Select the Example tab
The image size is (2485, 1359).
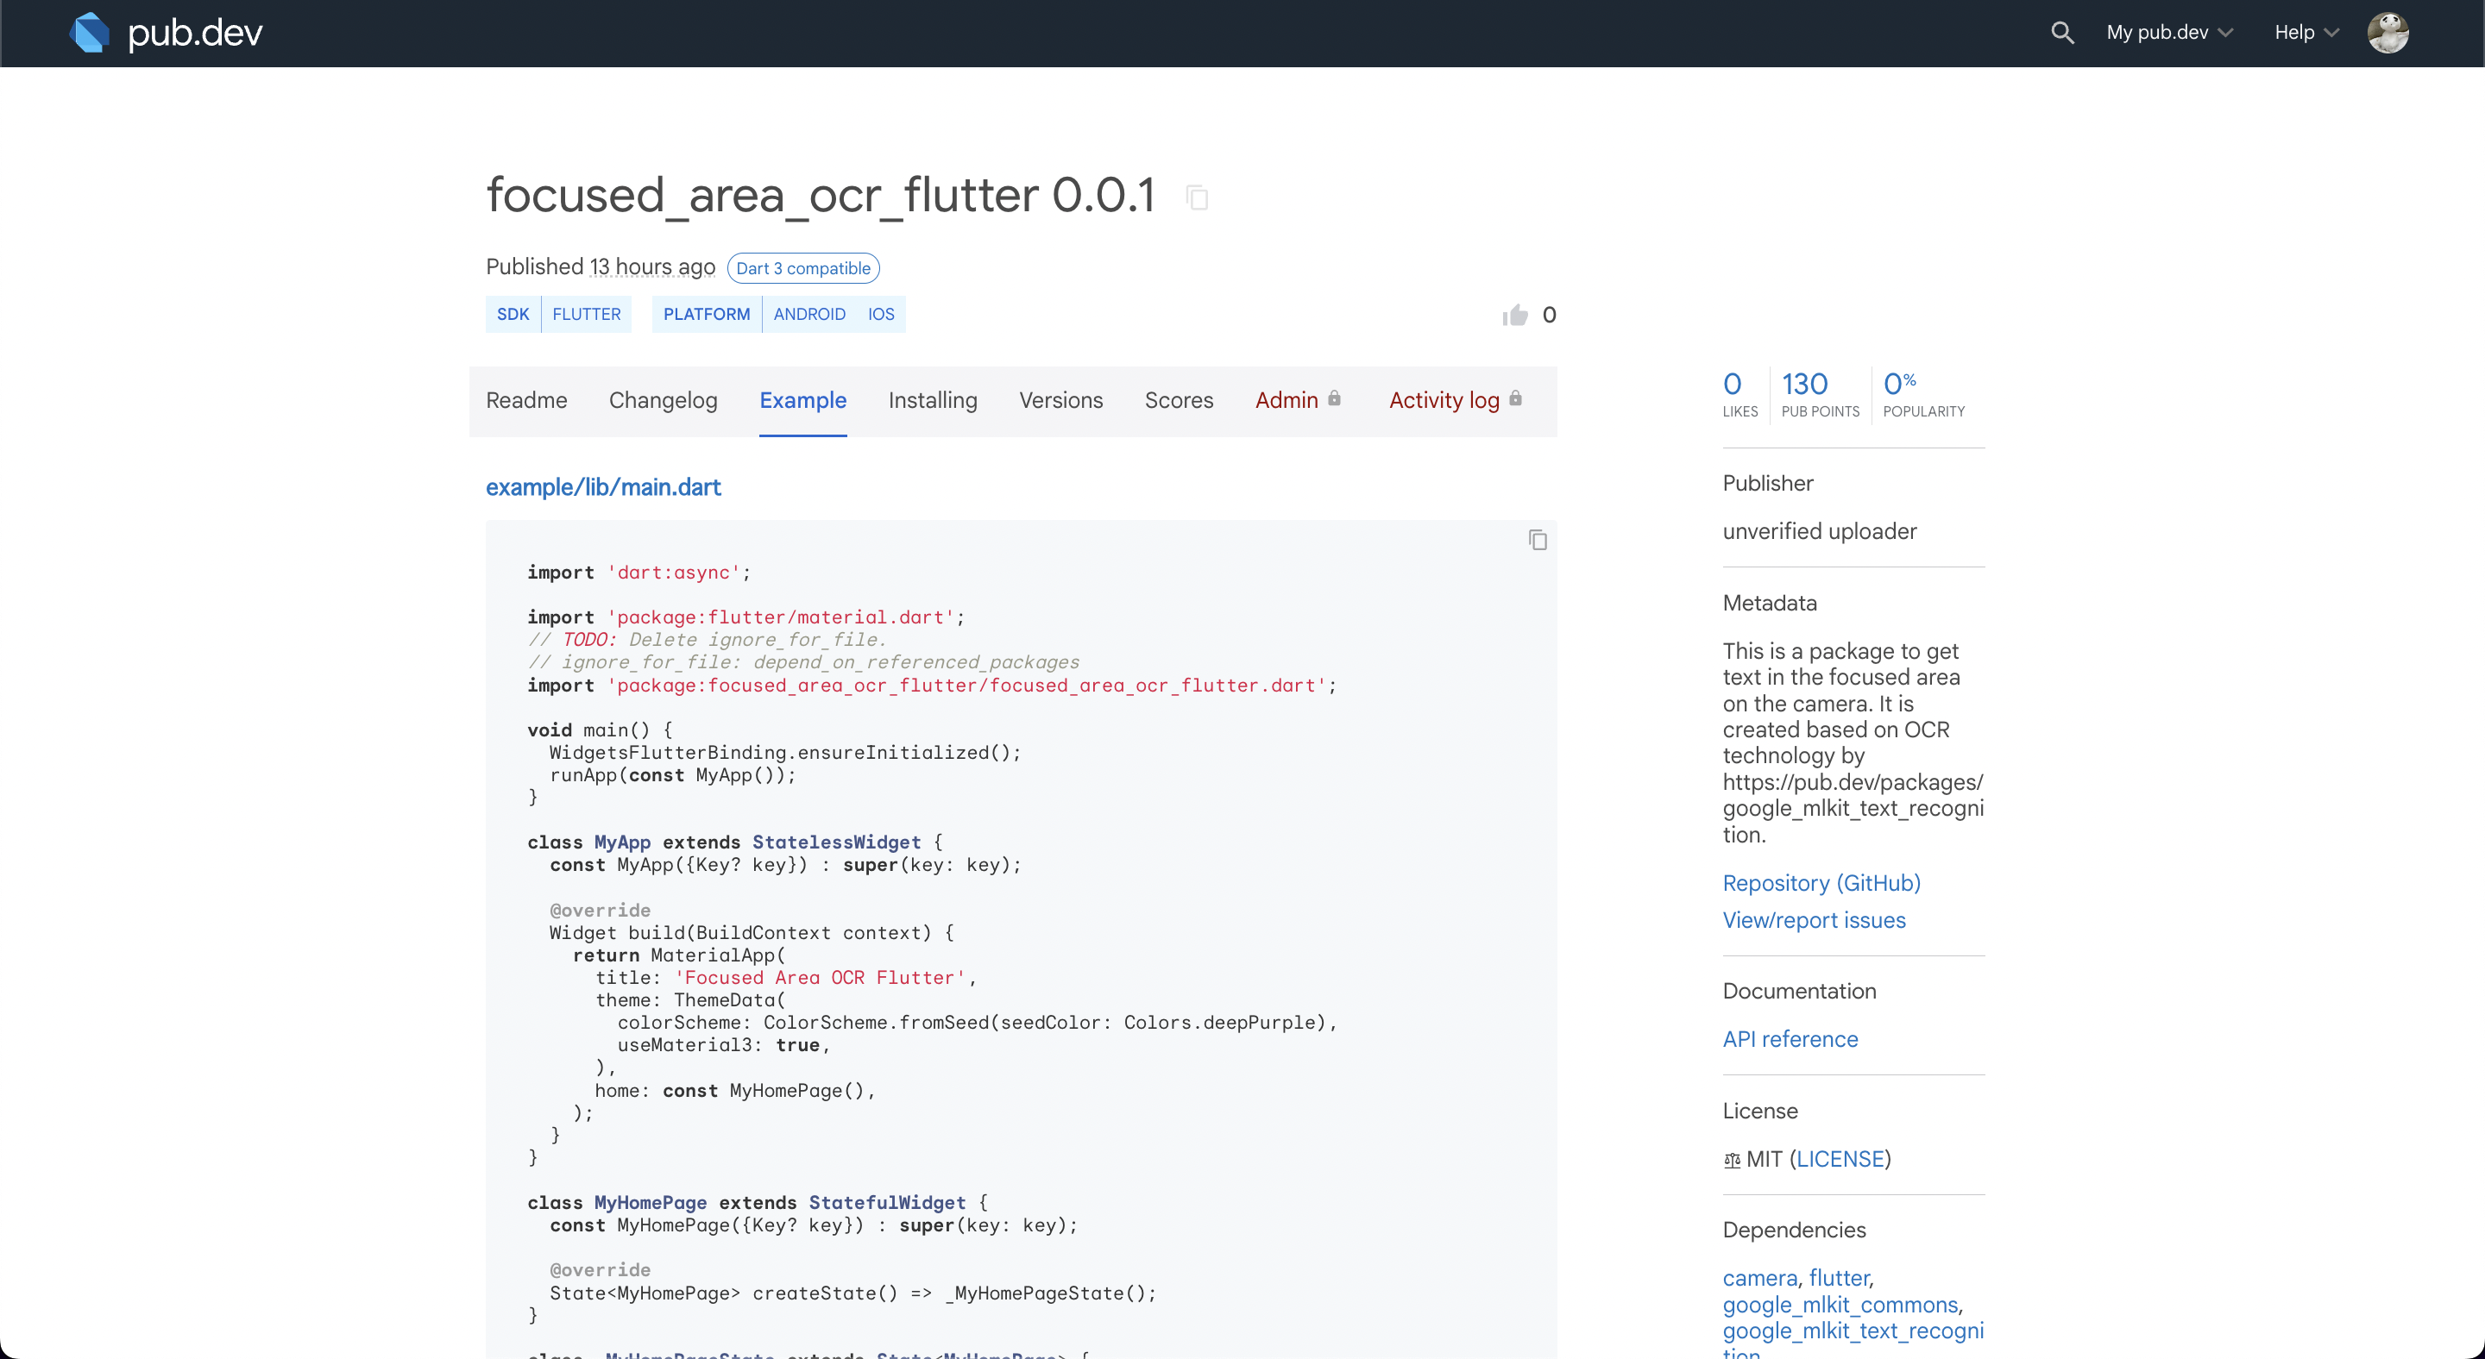point(802,400)
